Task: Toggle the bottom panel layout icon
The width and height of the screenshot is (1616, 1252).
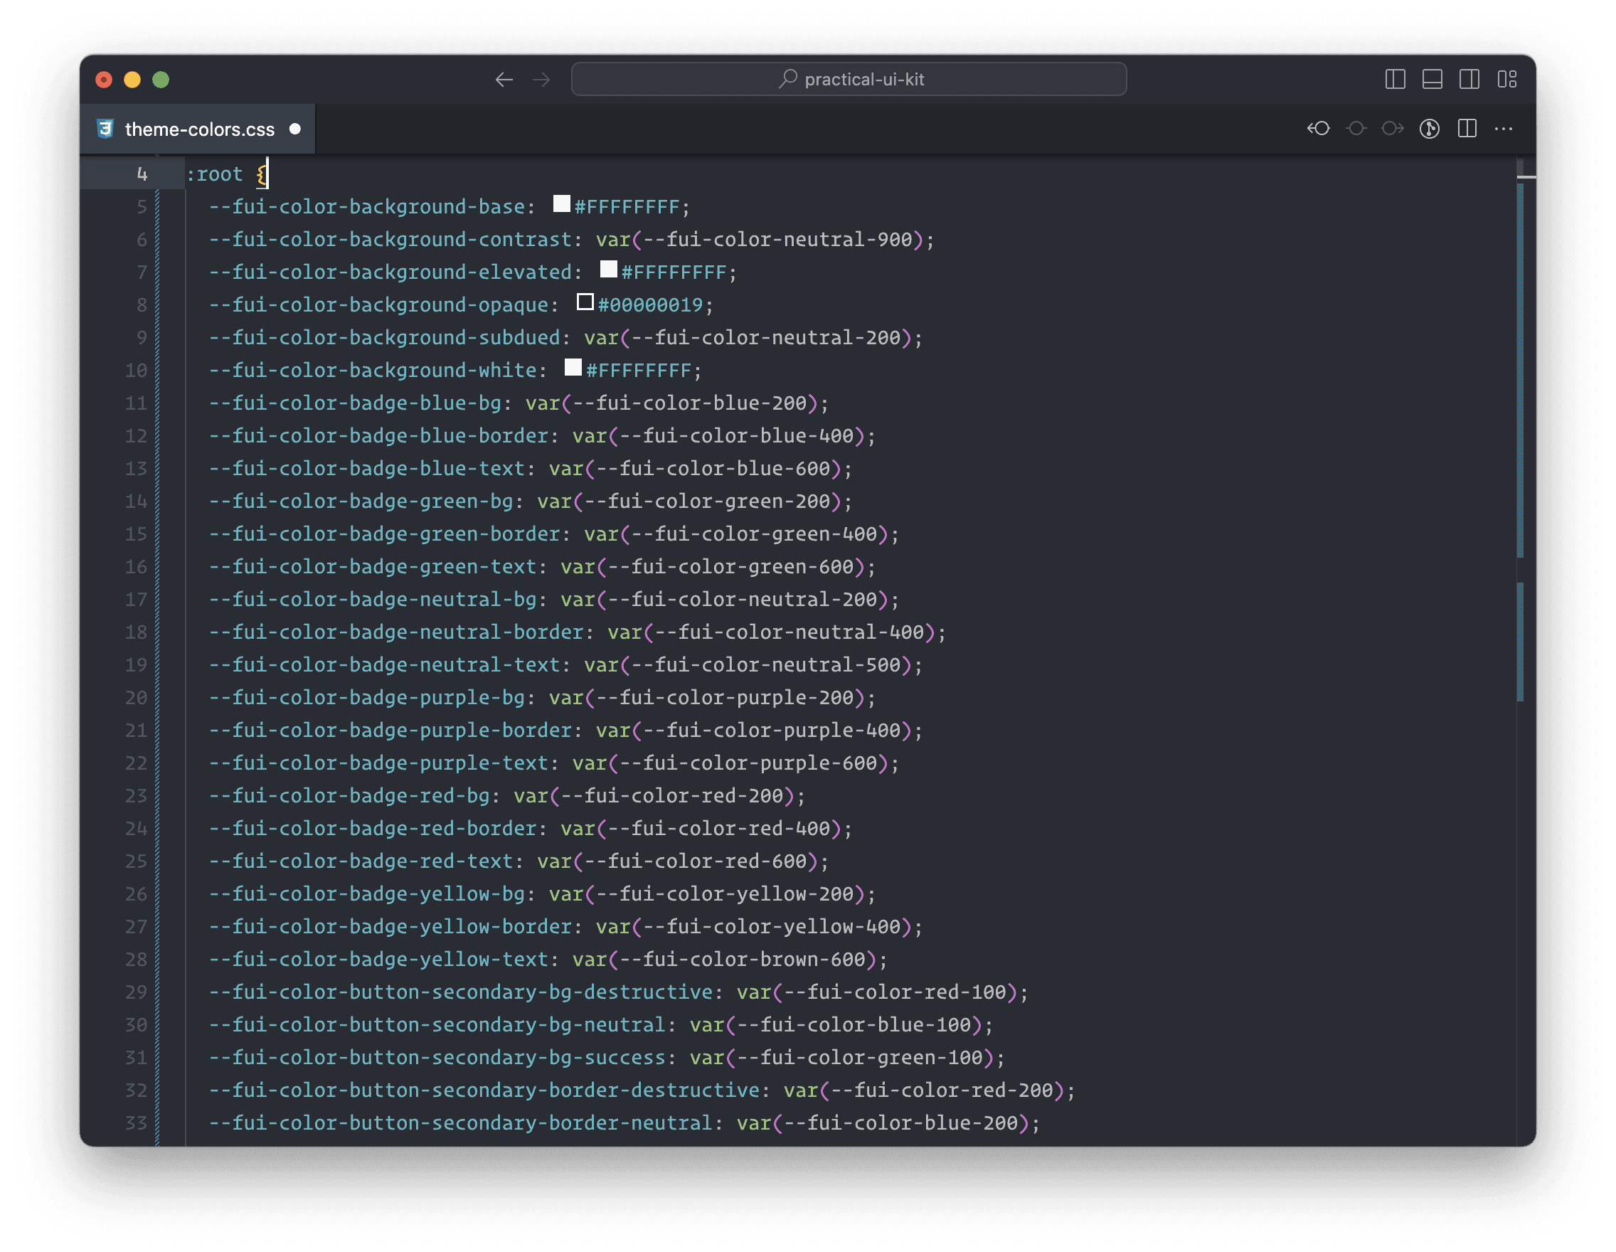Action: [1432, 79]
